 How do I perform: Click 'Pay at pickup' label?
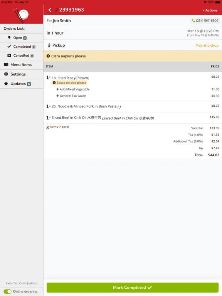coord(207,45)
